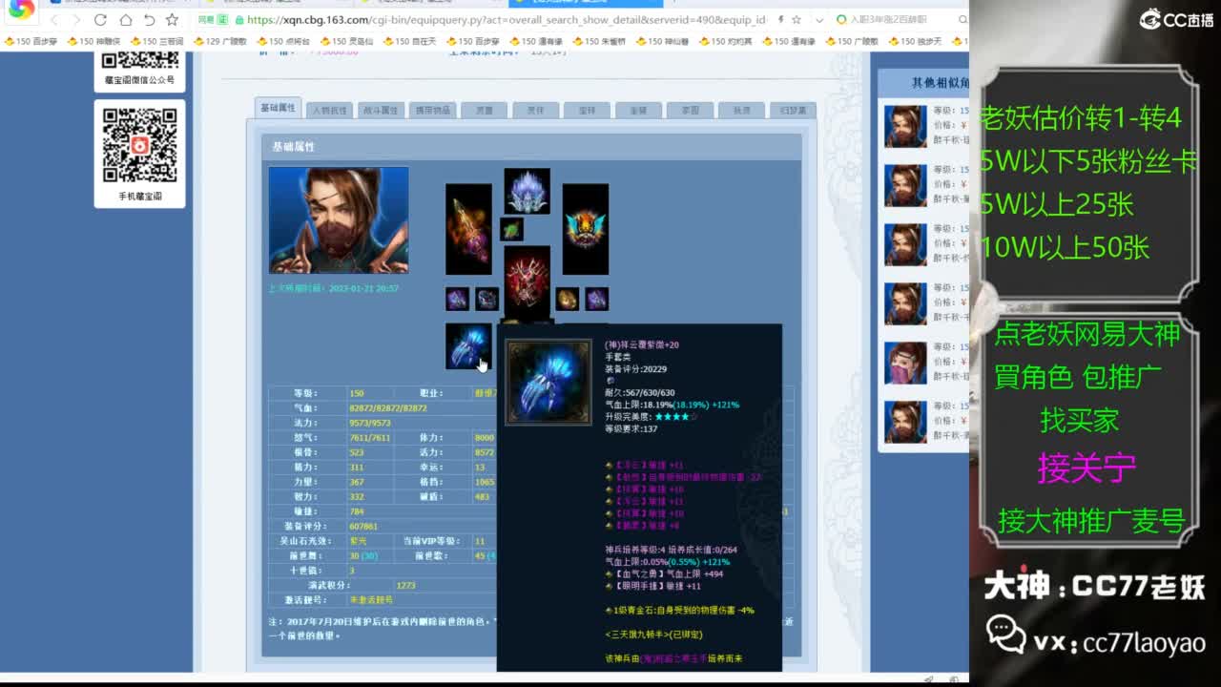The image size is (1221, 687).
Task: Switch to the 人物抗性 tab
Action: click(330, 110)
